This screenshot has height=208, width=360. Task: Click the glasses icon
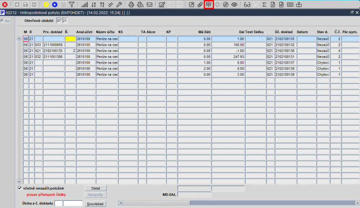coord(247,4)
